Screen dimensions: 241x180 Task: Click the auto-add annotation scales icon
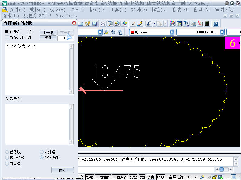coord(209,177)
